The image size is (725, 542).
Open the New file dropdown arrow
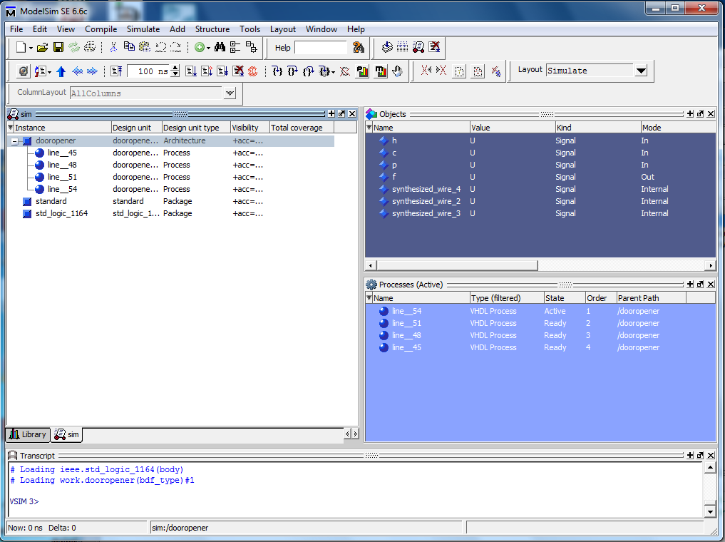[x=31, y=48]
